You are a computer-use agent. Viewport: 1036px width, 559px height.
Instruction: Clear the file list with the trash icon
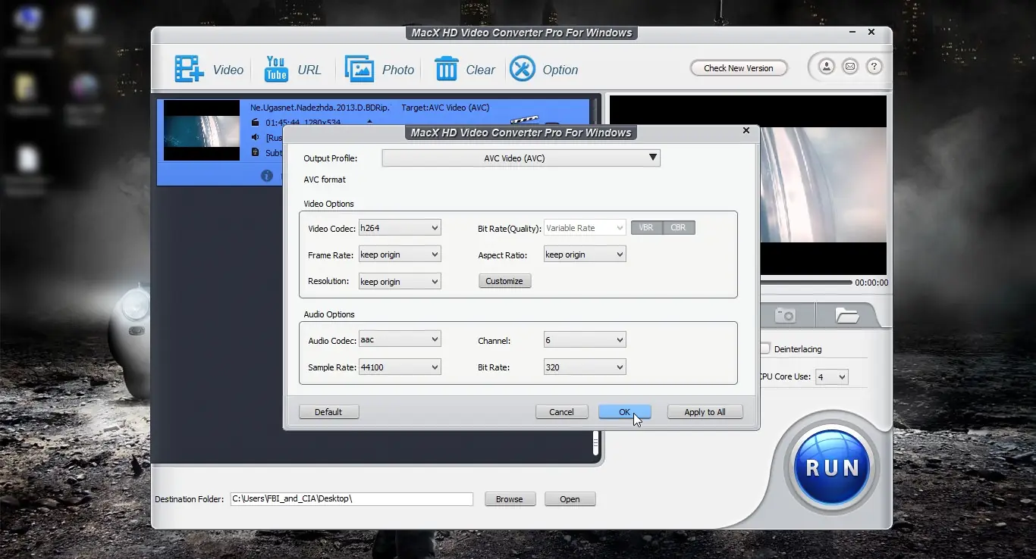click(464, 69)
